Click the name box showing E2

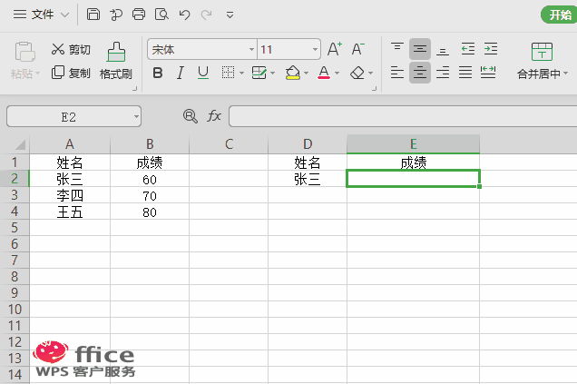click(69, 117)
